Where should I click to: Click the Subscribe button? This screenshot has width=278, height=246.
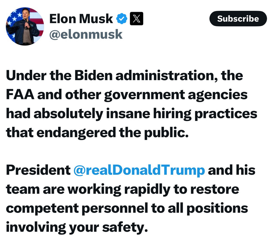[x=238, y=19]
